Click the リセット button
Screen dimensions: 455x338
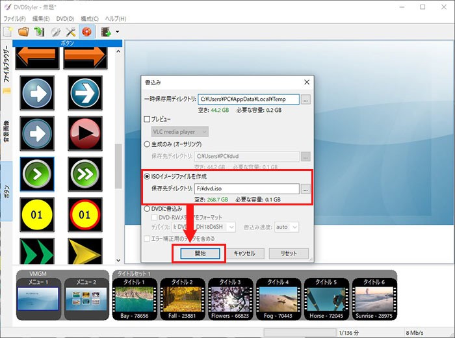pos(289,253)
